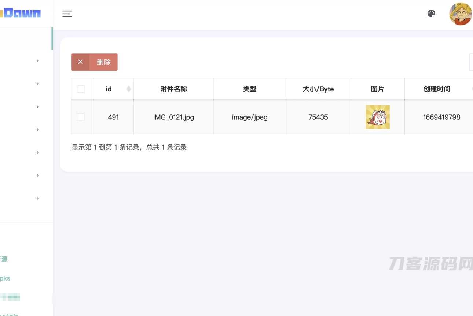Click the Dawn logo in the sidebar
Screen dimensions: 473x316
pyautogui.click(x=21, y=14)
